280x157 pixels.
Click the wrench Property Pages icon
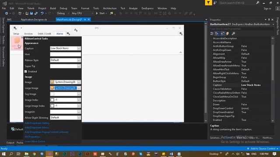pos(233,34)
